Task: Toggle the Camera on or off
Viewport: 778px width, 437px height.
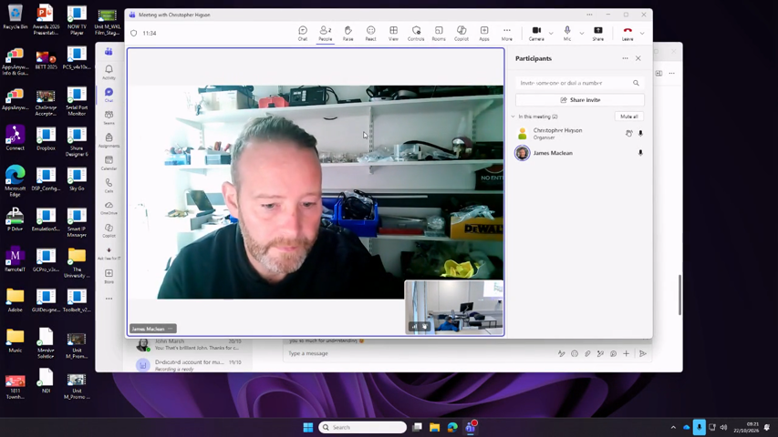Action: point(536,33)
